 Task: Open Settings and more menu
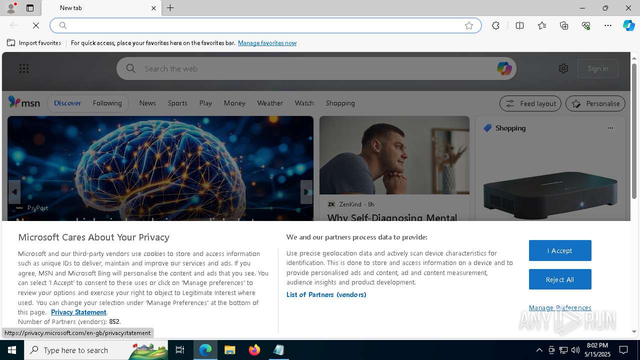coord(608,25)
